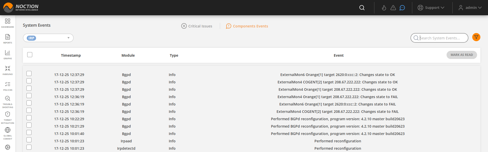Expand the IRP module filter dropdown
The height and width of the screenshot is (152, 488).
[x=68, y=38]
